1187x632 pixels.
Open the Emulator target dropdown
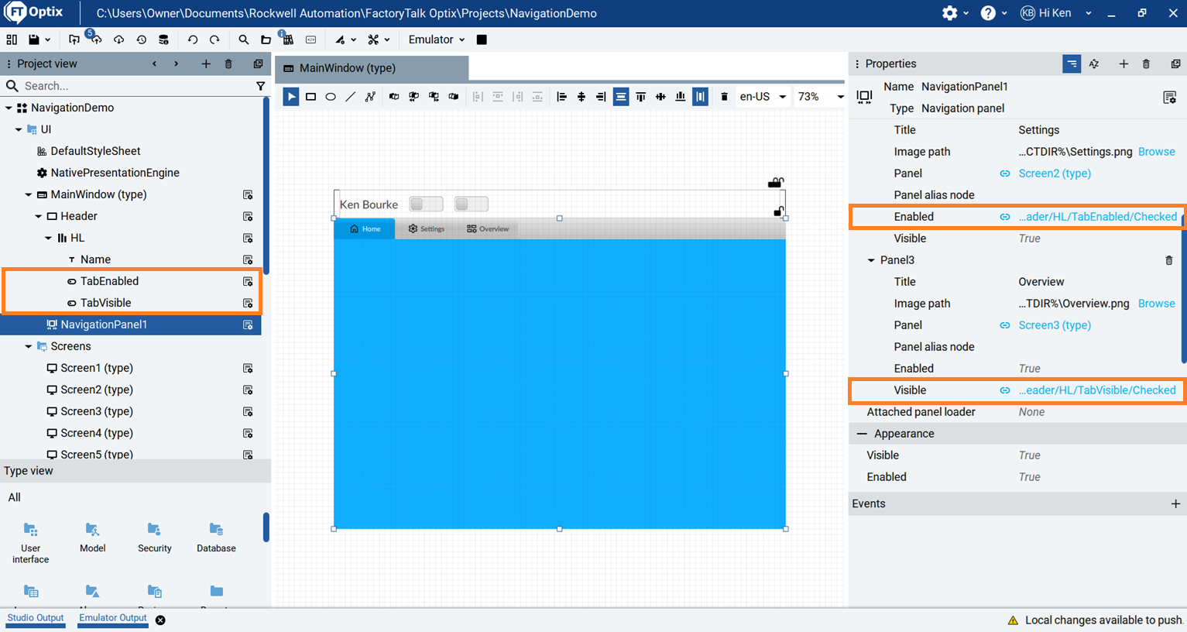437,39
